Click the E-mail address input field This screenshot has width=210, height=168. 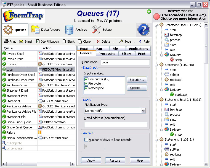pos(115,124)
